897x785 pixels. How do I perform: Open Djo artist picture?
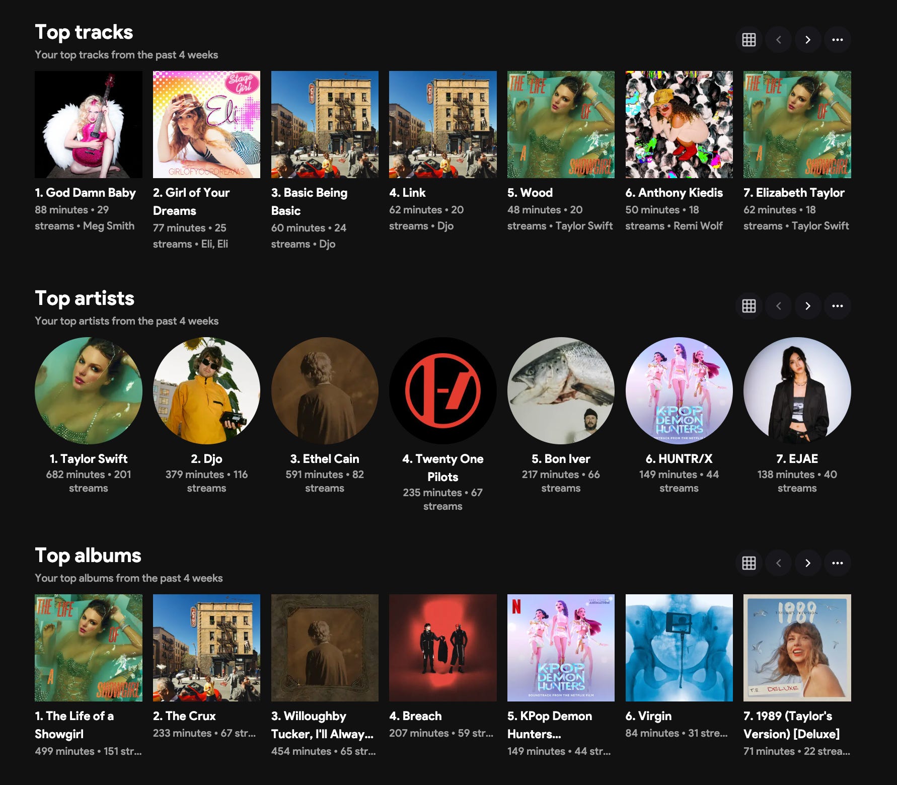206,390
